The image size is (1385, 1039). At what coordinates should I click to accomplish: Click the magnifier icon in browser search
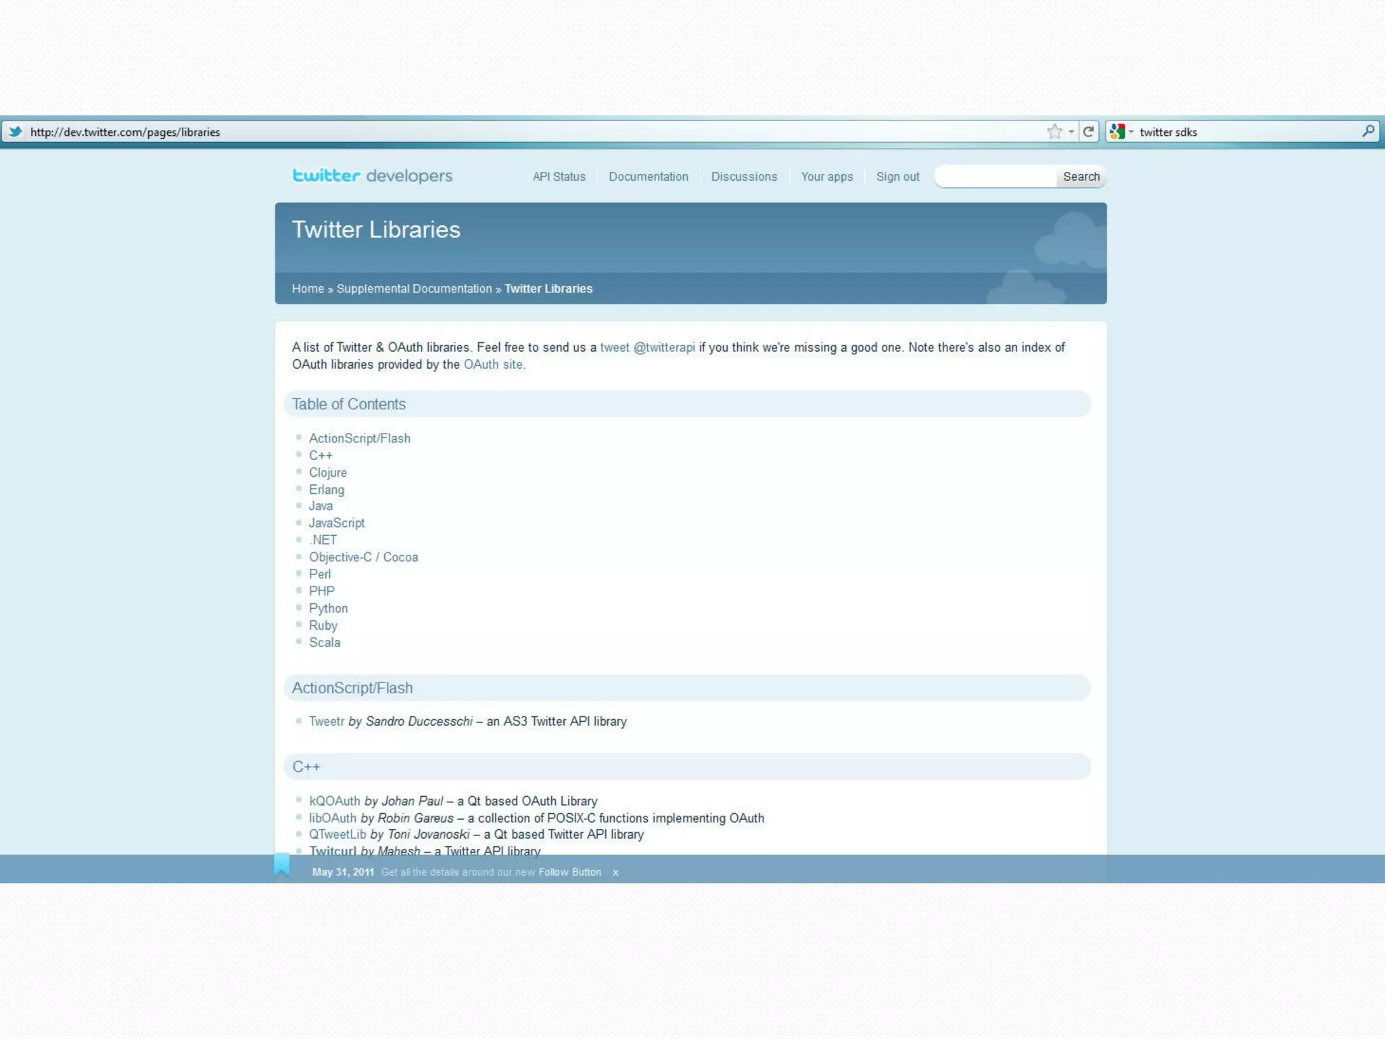pyautogui.click(x=1368, y=131)
